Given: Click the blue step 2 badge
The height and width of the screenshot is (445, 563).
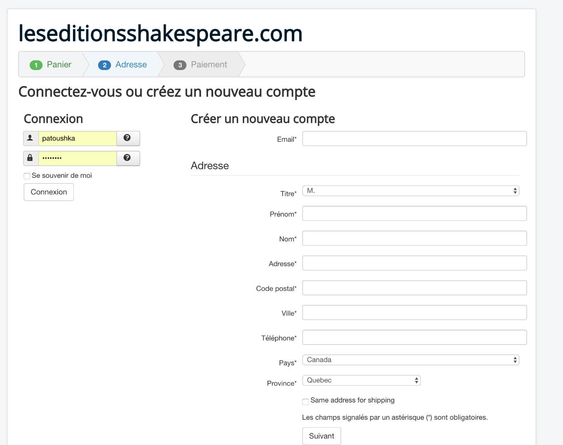Looking at the screenshot, I should [104, 65].
